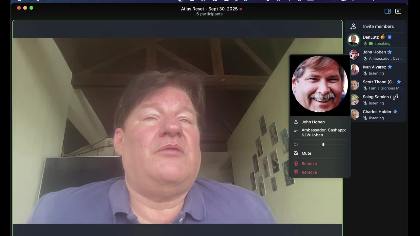The height and width of the screenshot is (236, 420).
Task: Click the 'listening' status under Charles Holder
Action: click(376, 118)
